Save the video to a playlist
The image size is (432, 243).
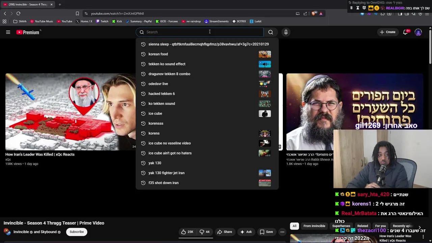266,232
